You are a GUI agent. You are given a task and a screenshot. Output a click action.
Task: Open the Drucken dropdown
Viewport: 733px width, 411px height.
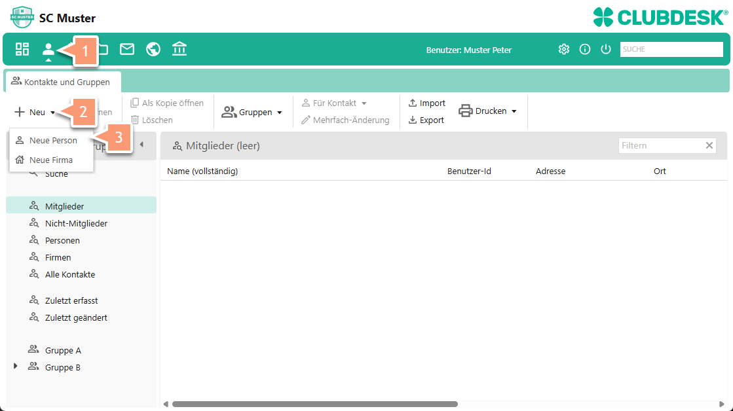[x=487, y=111]
